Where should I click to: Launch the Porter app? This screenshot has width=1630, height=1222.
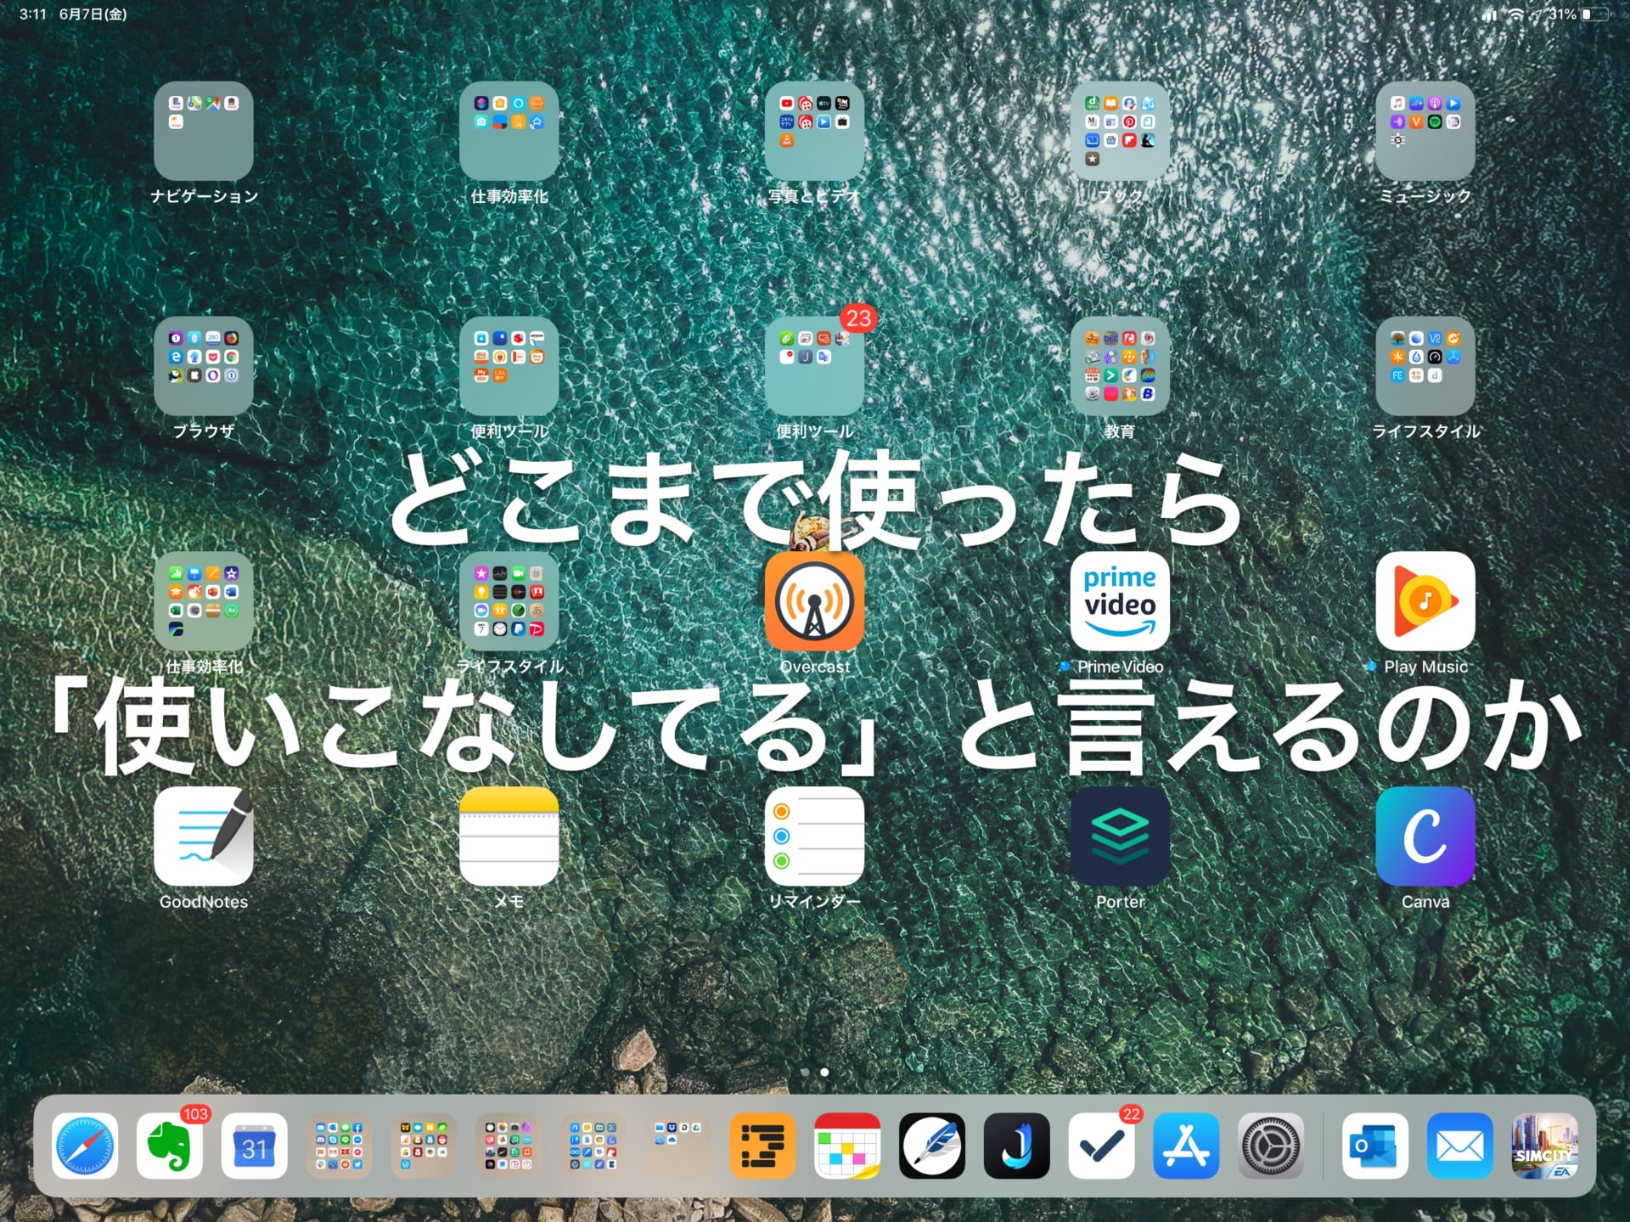point(1120,836)
